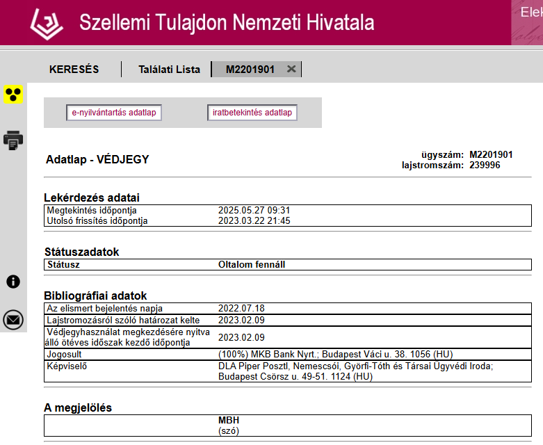Image resolution: width=543 pixels, height=445 pixels.
Task: Open the Találati Lista tab
Action: pos(170,70)
